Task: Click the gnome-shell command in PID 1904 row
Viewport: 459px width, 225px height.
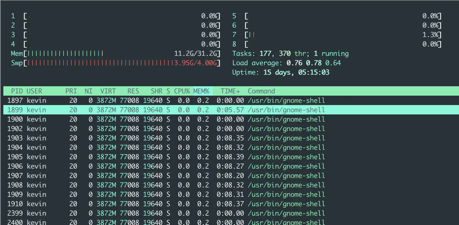Action: 286,148
